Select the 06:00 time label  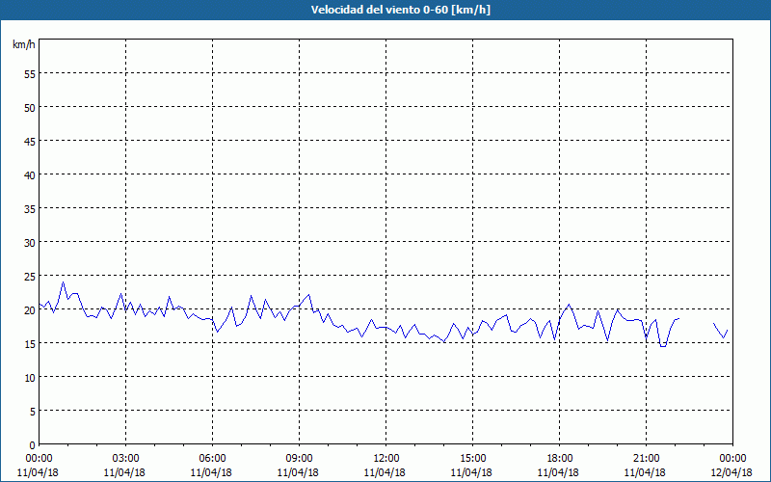(x=212, y=459)
